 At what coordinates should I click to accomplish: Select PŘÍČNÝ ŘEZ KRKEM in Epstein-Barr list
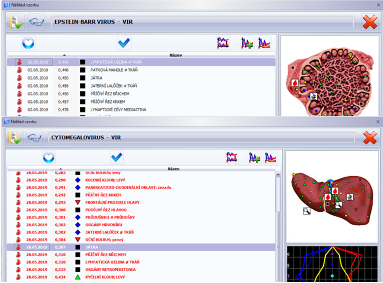click(141, 102)
